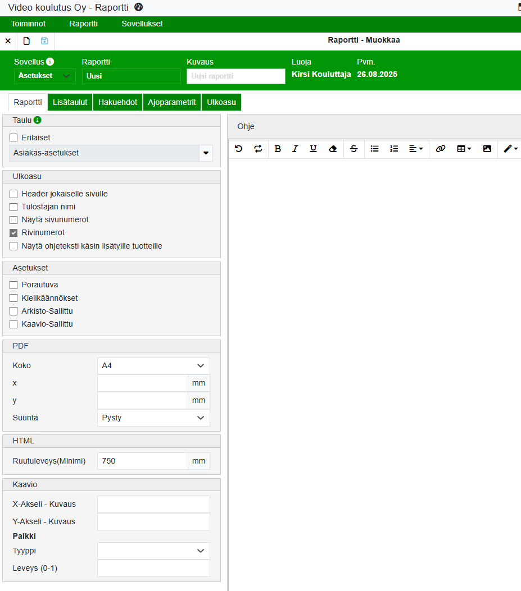
Task: Toggle the bulleted list icon
Action: 375,149
